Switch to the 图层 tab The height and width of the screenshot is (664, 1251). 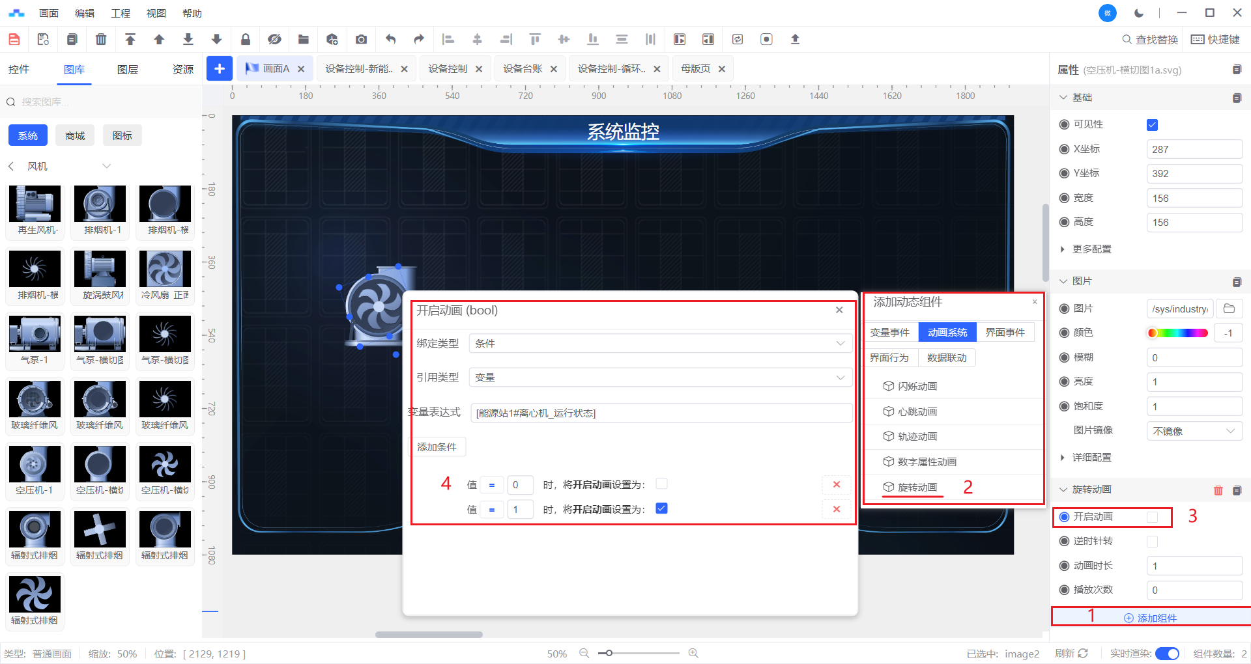point(128,70)
